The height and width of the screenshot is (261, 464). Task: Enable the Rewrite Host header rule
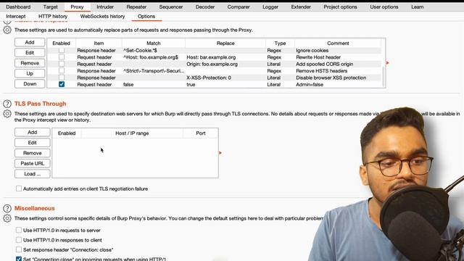click(62, 57)
